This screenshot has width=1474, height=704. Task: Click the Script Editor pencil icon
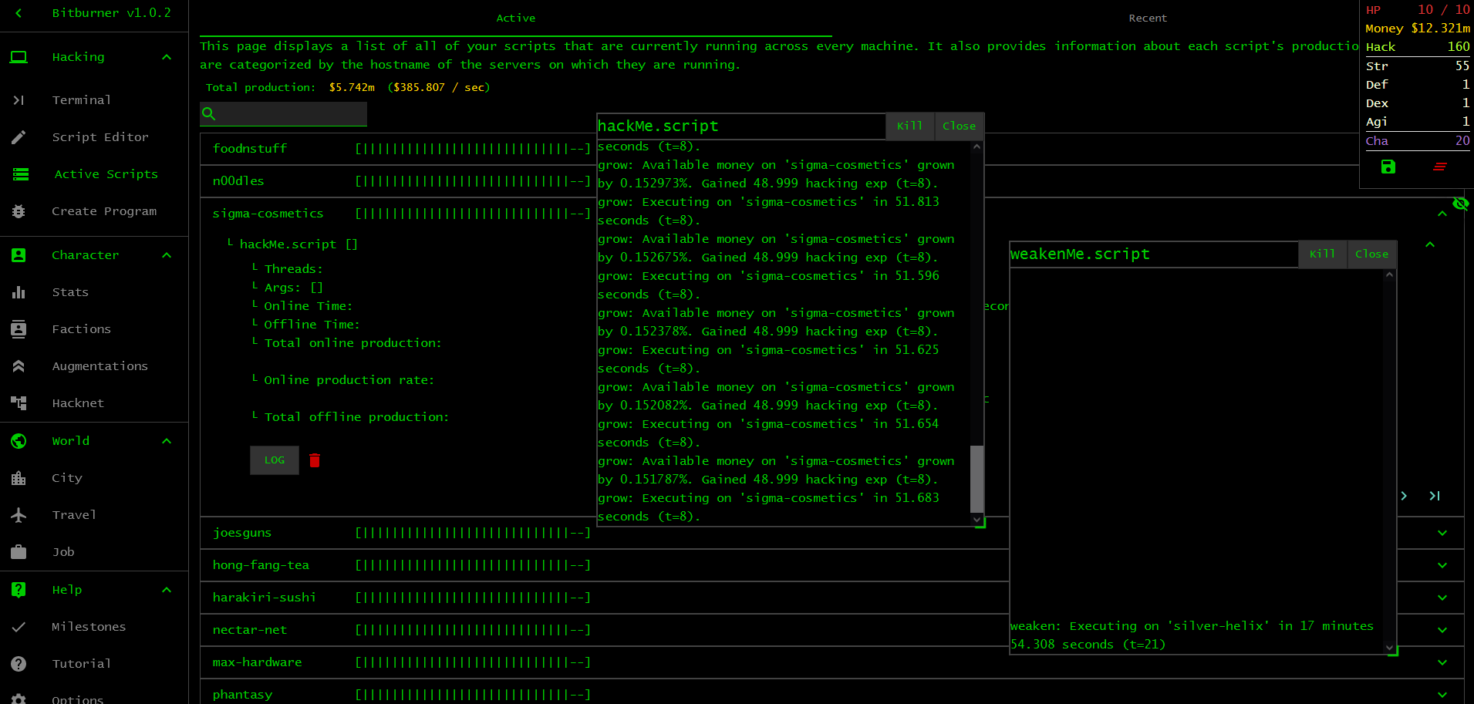pos(19,137)
